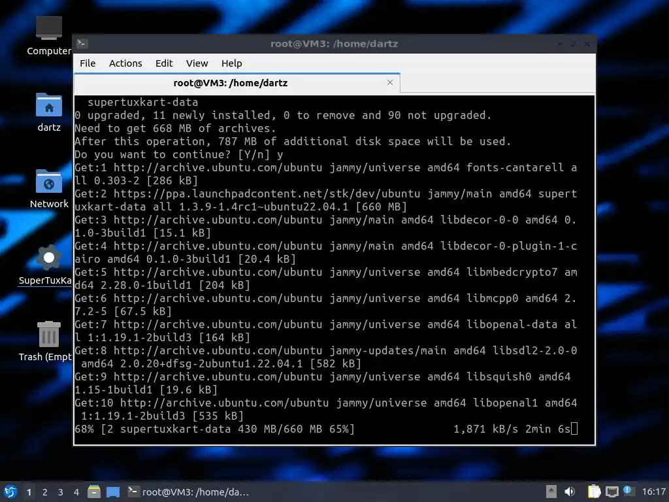
Task: Switch to workspace 2
Action: point(45,492)
